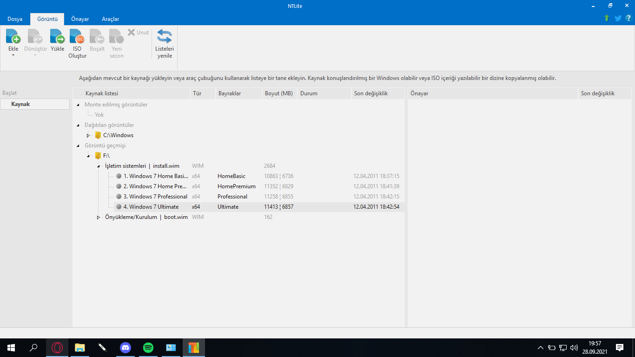Image resolution: width=635 pixels, height=357 pixels.
Task: Select the F:\ folder icon
Action: coord(98,156)
